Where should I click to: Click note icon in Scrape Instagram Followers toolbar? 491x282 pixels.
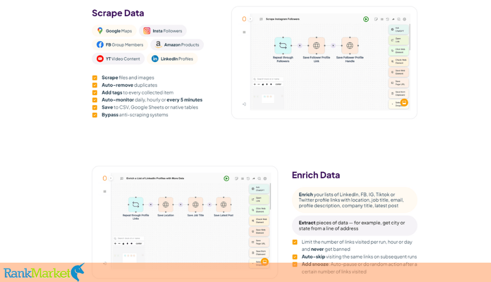[x=376, y=19]
